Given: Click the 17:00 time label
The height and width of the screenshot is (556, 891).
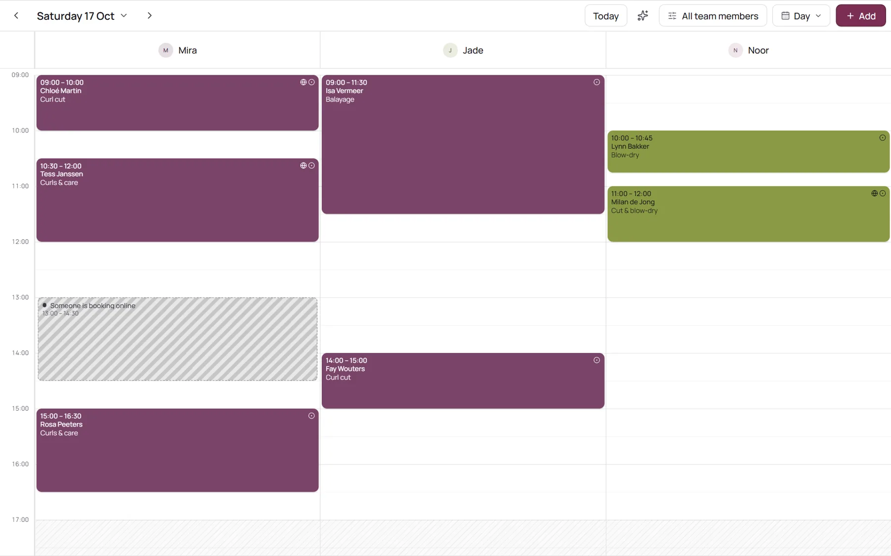Looking at the screenshot, I should point(20,520).
